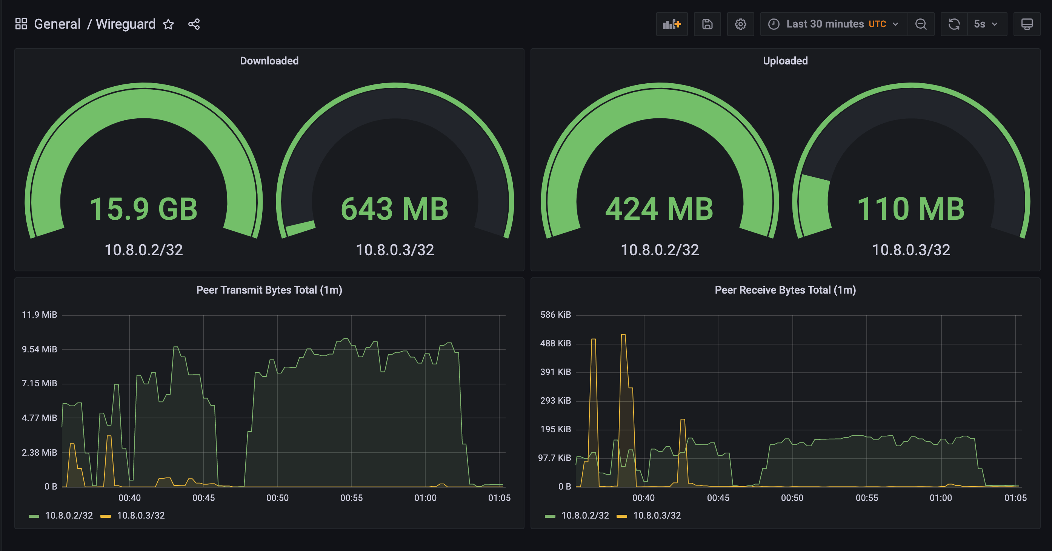Open Peer Transmit Bytes Total panel menu
The width and height of the screenshot is (1052, 551).
(269, 290)
